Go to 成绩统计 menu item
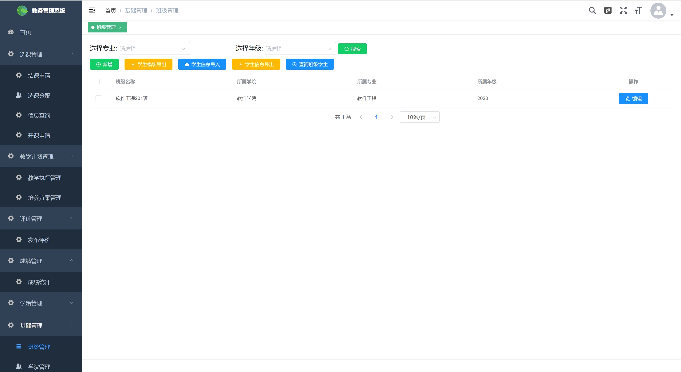Image resolution: width=681 pixels, height=372 pixels. (39, 282)
